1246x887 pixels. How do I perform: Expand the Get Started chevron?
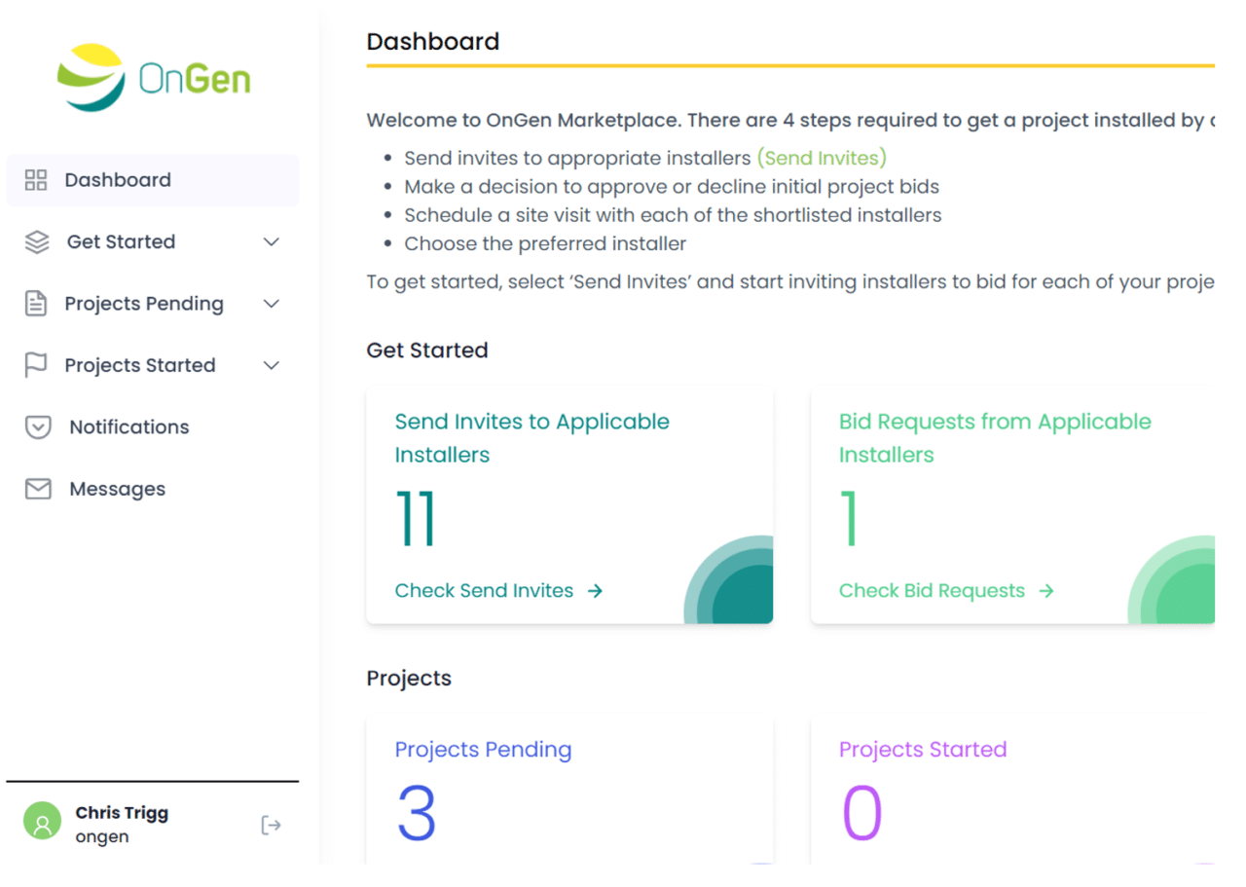272,242
